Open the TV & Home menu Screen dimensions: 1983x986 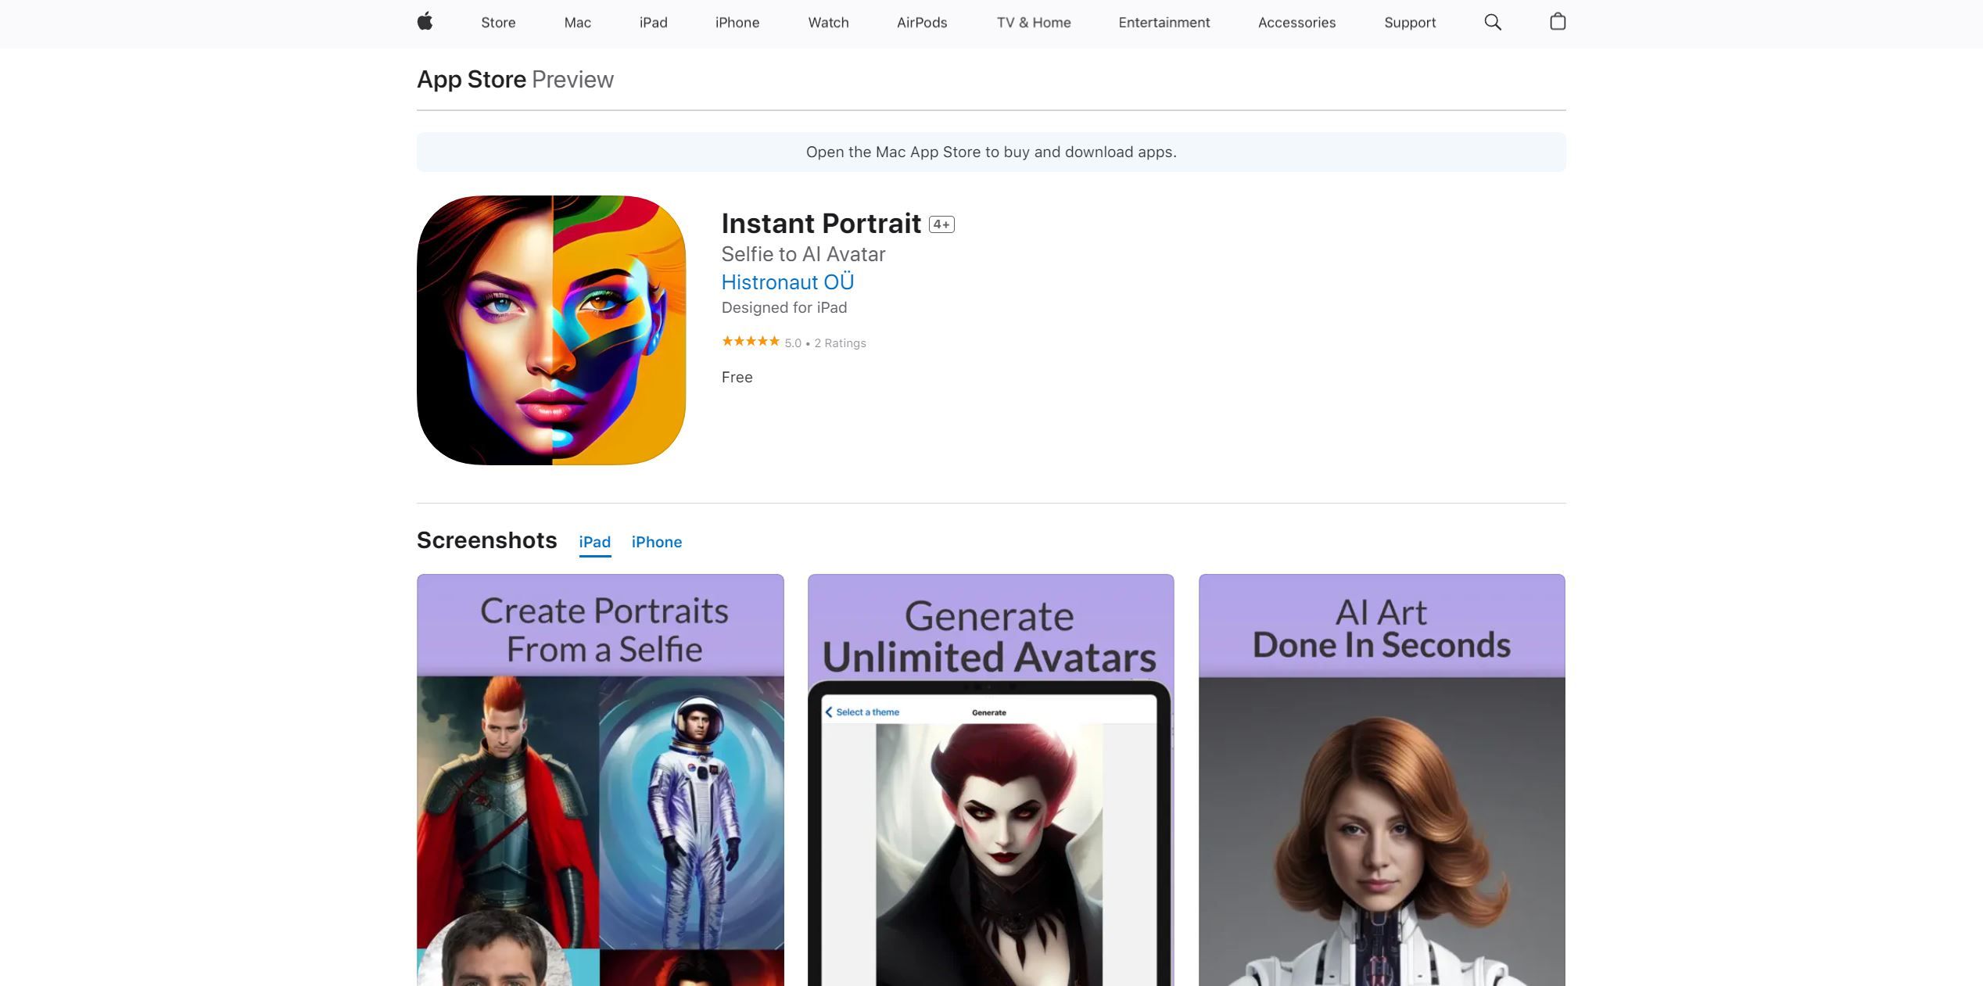pyautogui.click(x=1033, y=23)
